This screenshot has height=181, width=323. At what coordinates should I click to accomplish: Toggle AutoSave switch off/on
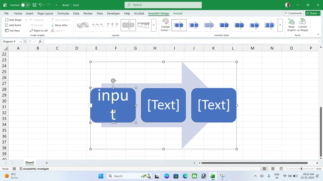point(25,5)
